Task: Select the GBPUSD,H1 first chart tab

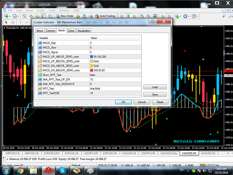Action: [x=12, y=153]
